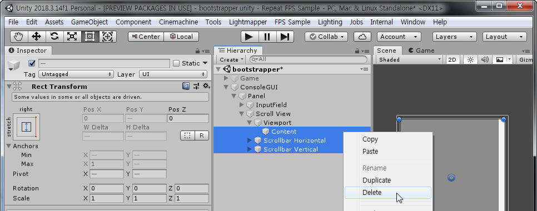
Task: Expand the InputField tree node
Action: click(241, 105)
